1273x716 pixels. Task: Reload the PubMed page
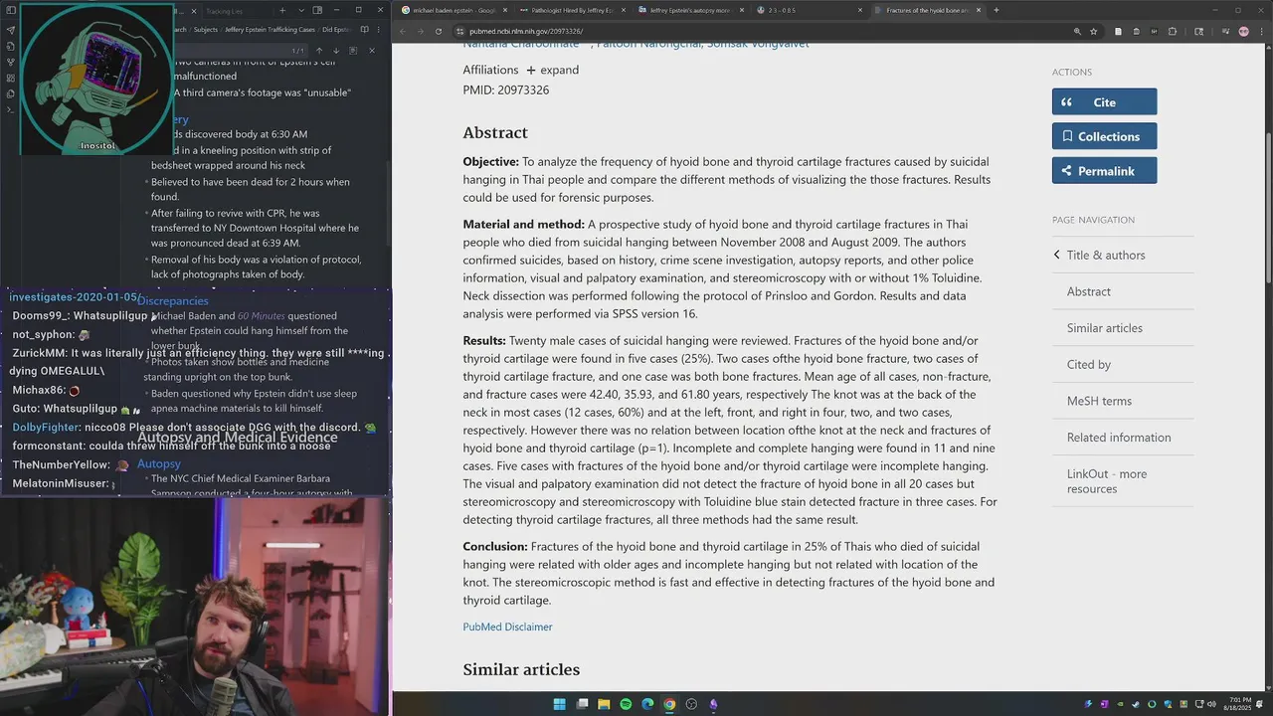tap(439, 31)
